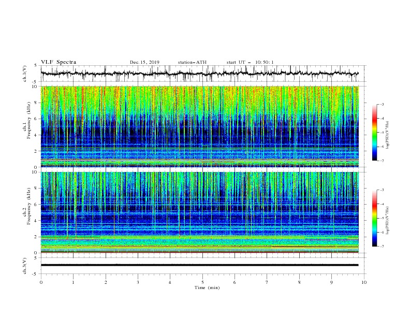Click the ch.3 flat waveform trace

[x=199, y=265]
